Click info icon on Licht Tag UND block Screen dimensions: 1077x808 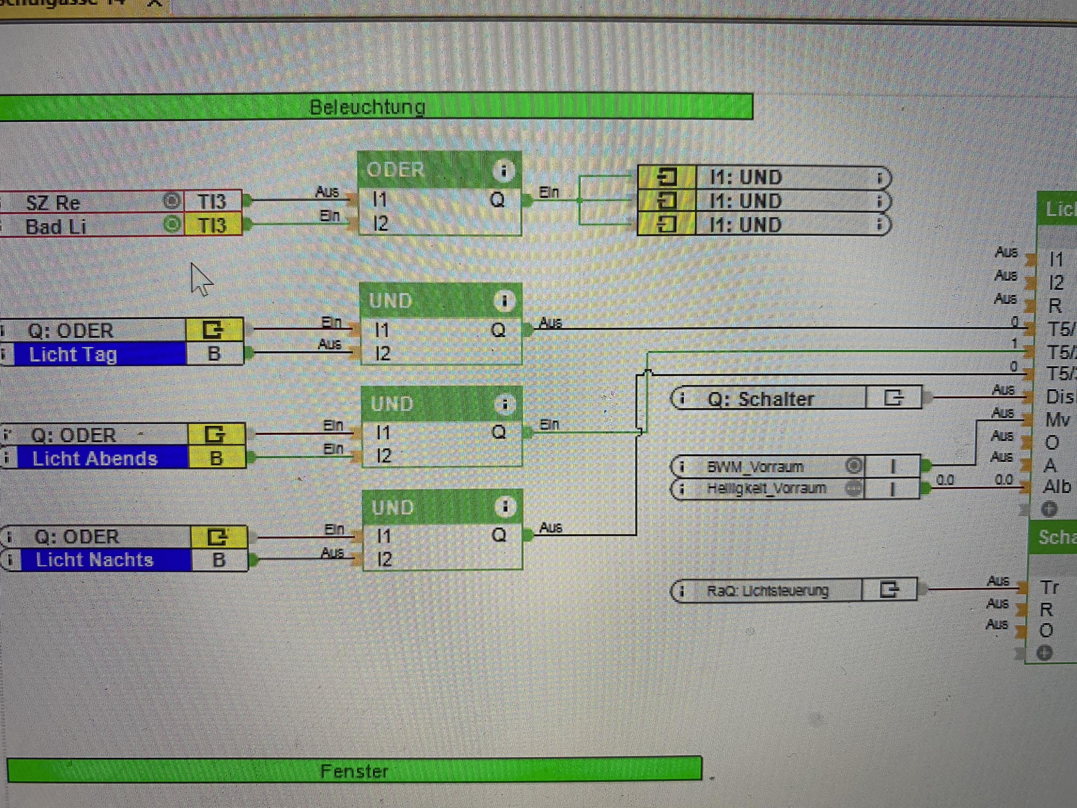504,301
